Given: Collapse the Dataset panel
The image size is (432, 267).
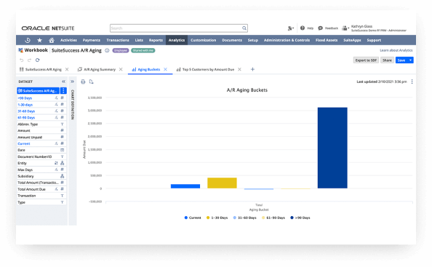Looking at the screenshot, I should [x=64, y=81].
